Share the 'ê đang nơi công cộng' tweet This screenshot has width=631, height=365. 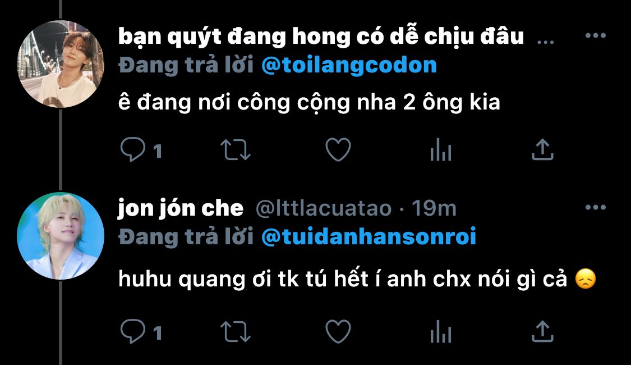(542, 150)
